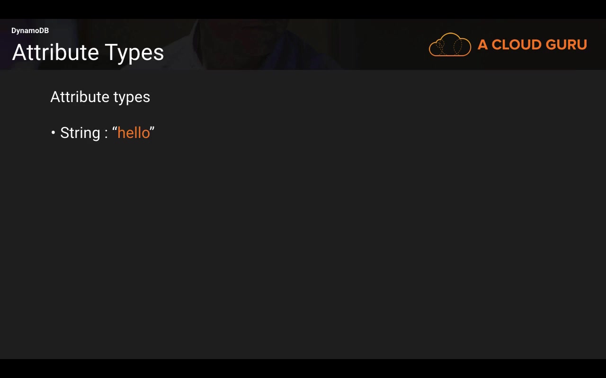Click the cloud logo icon

pos(450,45)
